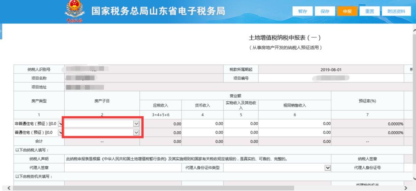Click 视同销售收入 field in 普通住宅 row
The height and width of the screenshot is (191, 416).
pos(295,132)
